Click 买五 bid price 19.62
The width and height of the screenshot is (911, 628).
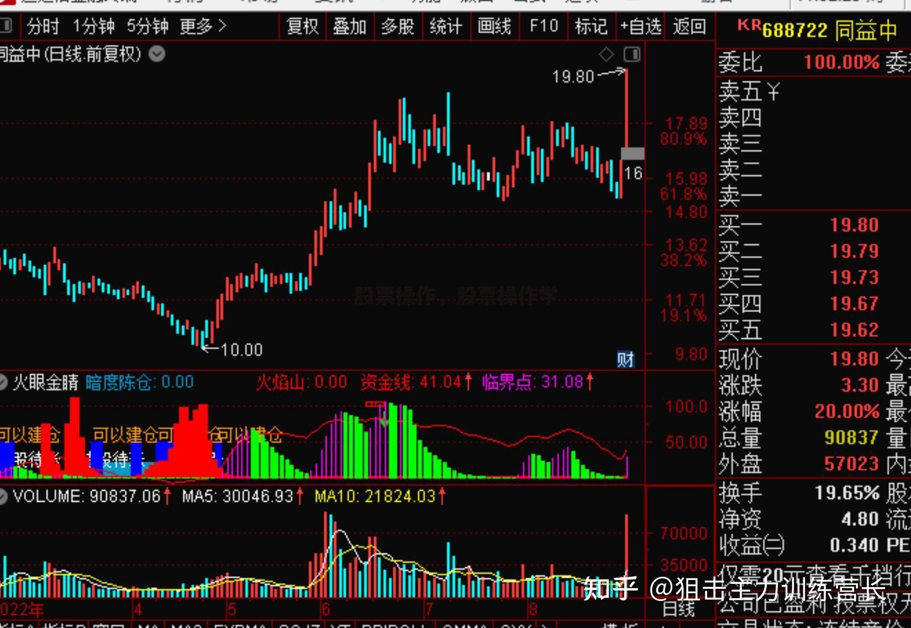tap(854, 330)
